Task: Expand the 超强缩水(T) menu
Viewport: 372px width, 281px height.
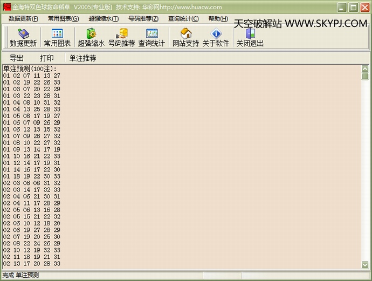Action: coord(104,18)
